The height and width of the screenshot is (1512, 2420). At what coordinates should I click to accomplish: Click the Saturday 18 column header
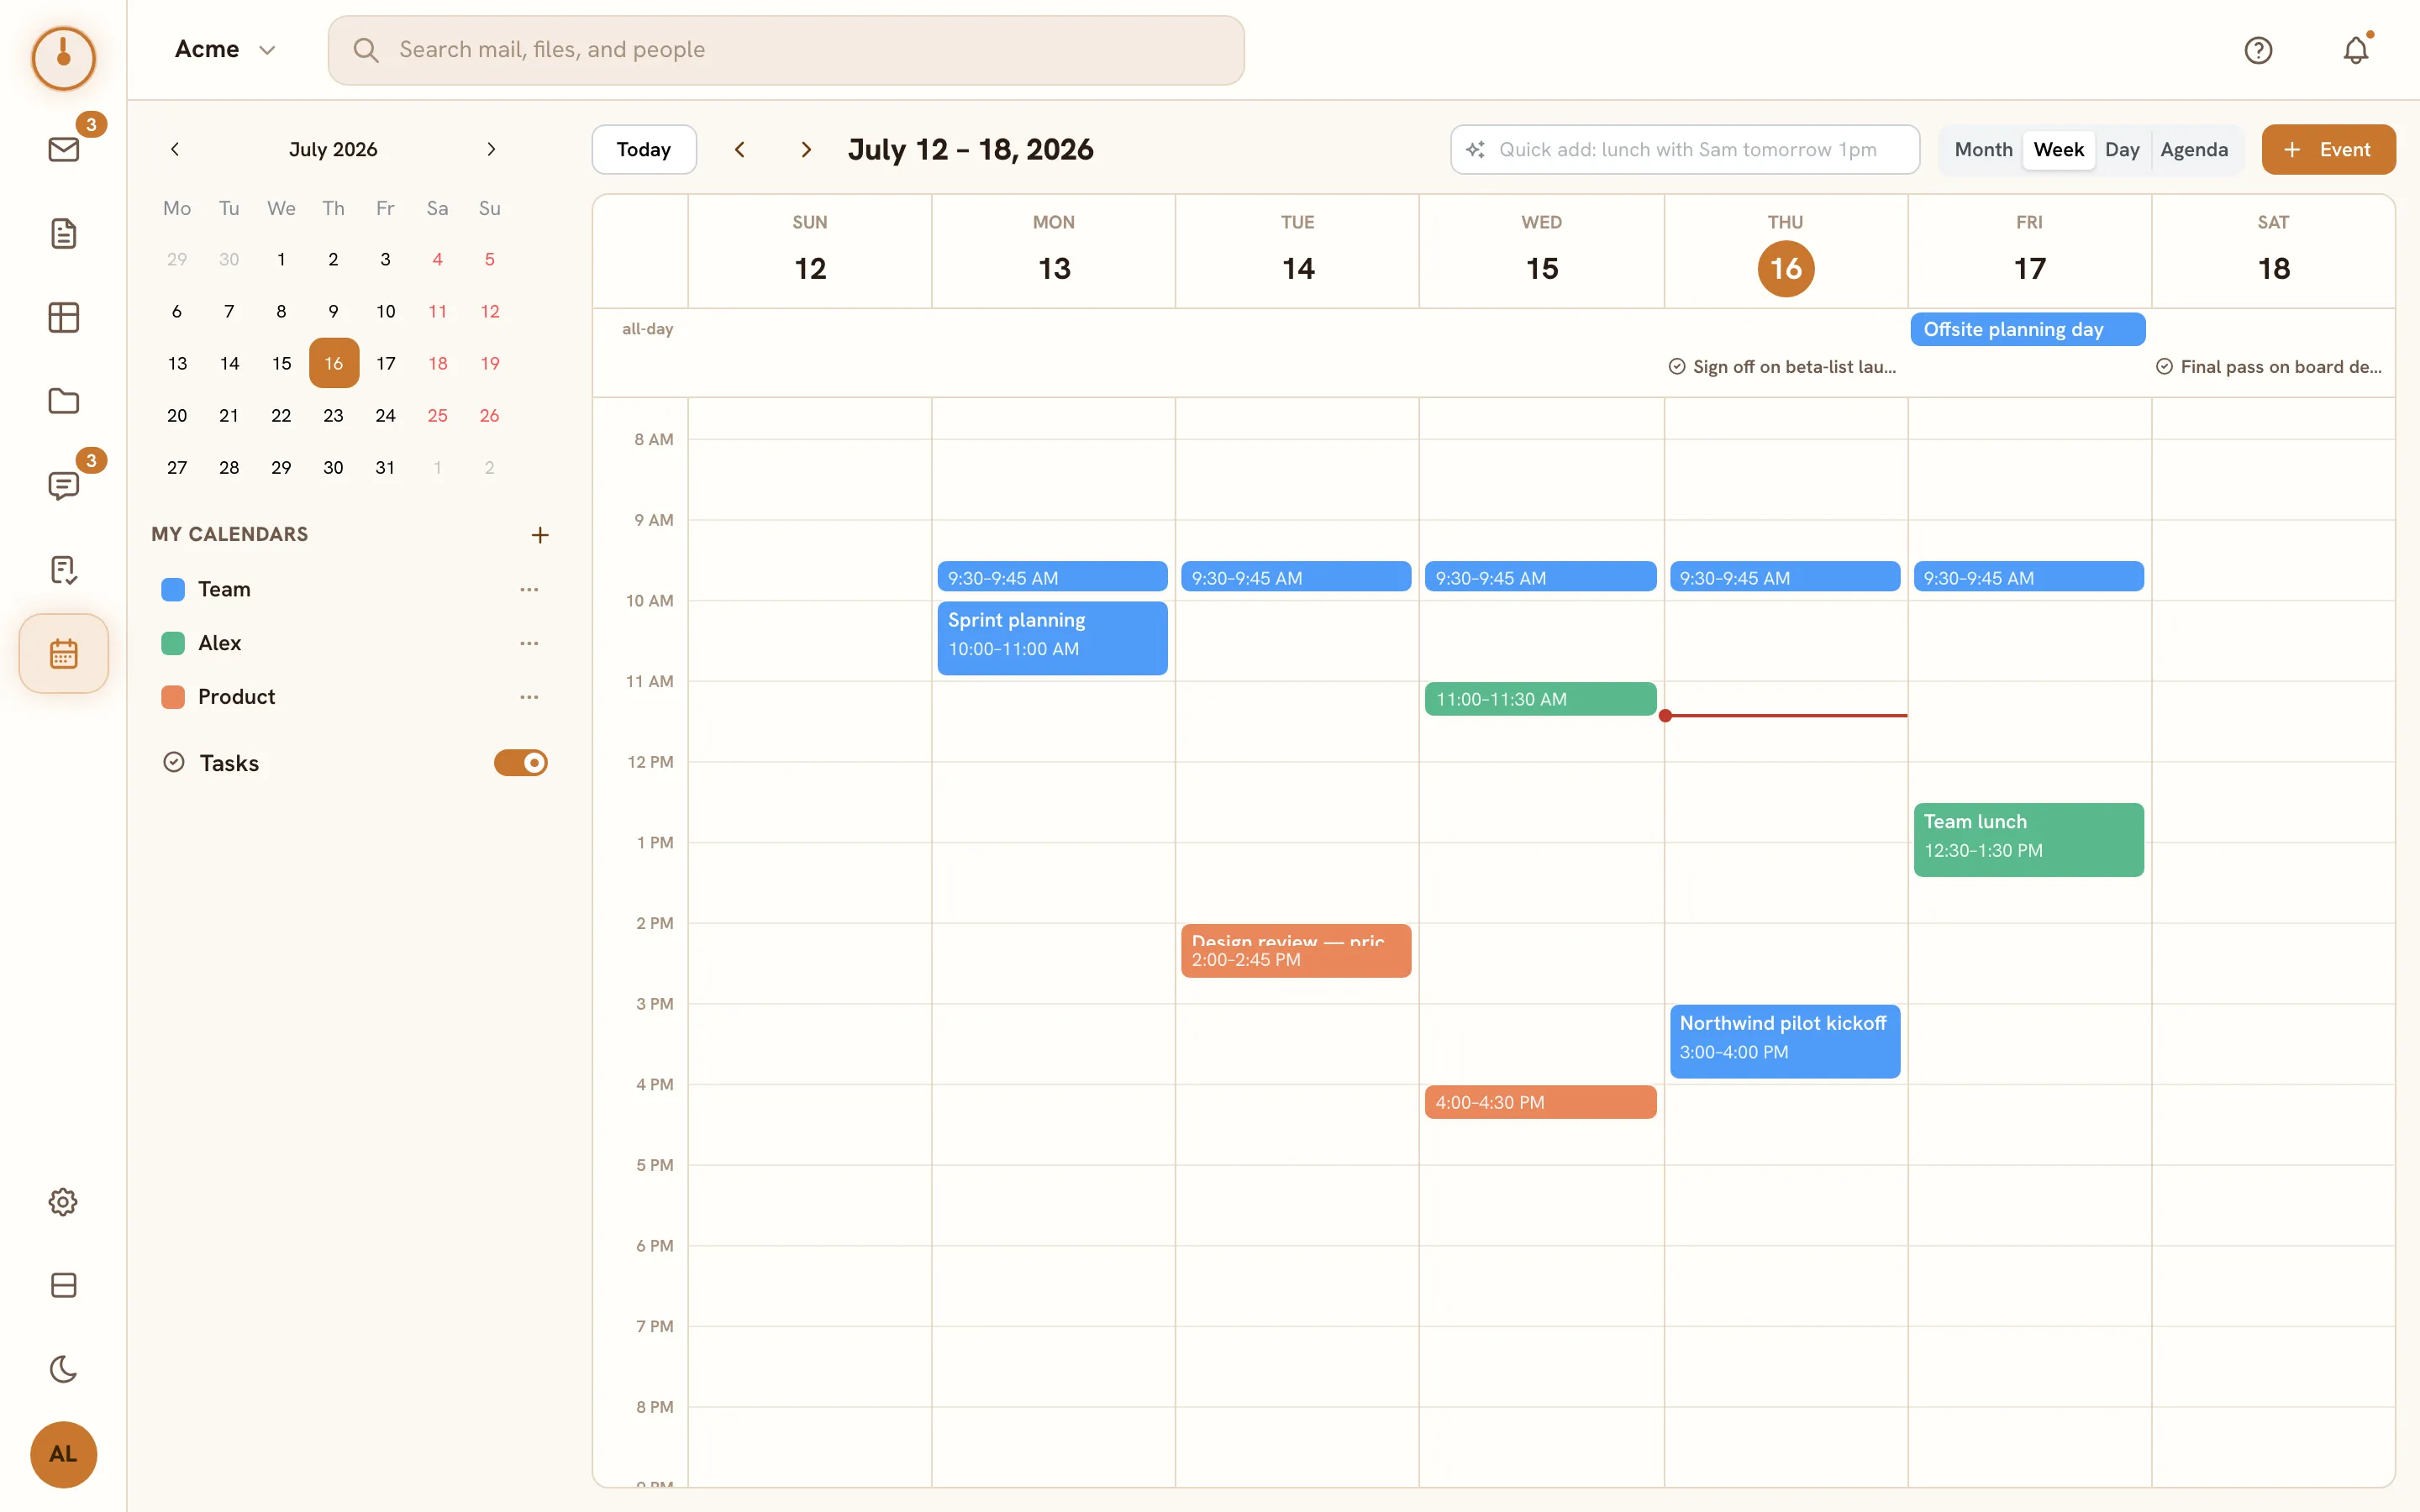(2273, 252)
